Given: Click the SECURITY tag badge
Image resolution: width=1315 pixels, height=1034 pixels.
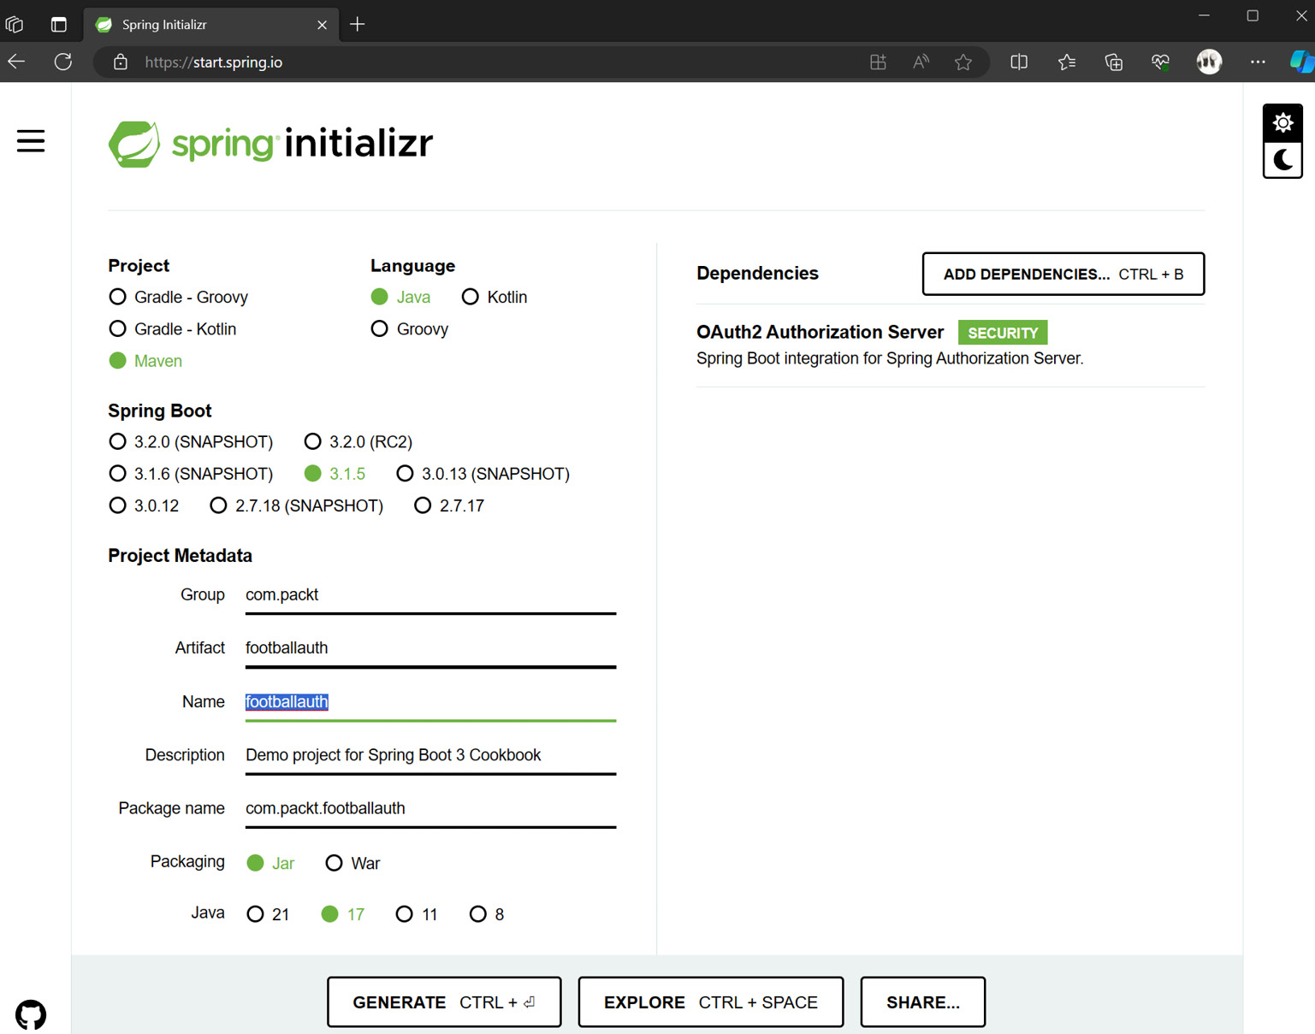Looking at the screenshot, I should pyautogui.click(x=1003, y=333).
